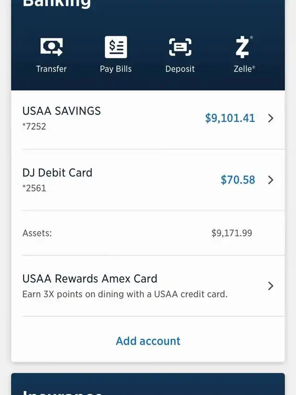Expand DJ Debit Card chevron arrow
This screenshot has width=296, height=395.
coord(271,180)
